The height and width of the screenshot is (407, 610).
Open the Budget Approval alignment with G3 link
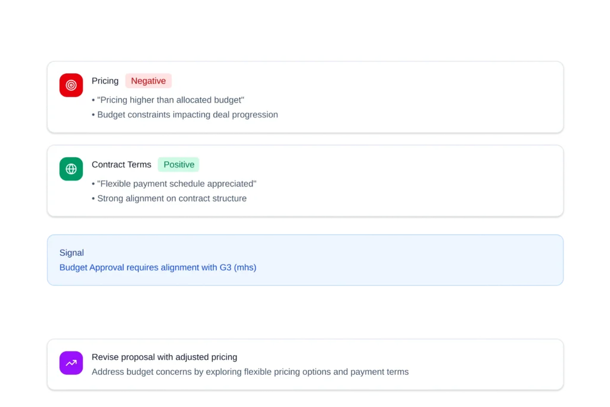coord(157,267)
